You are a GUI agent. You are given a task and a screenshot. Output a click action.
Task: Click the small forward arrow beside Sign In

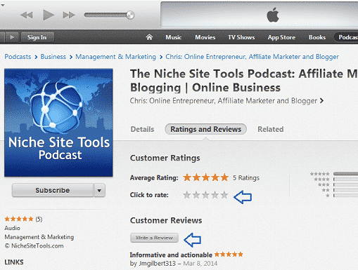point(12,37)
